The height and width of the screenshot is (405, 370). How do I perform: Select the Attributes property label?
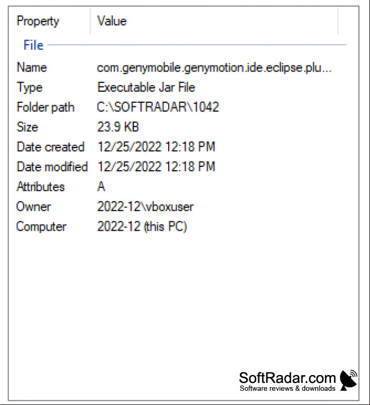point(41,186)
